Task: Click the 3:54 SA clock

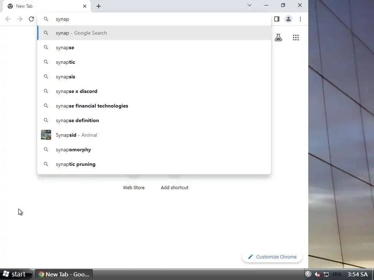Action: 358,274
